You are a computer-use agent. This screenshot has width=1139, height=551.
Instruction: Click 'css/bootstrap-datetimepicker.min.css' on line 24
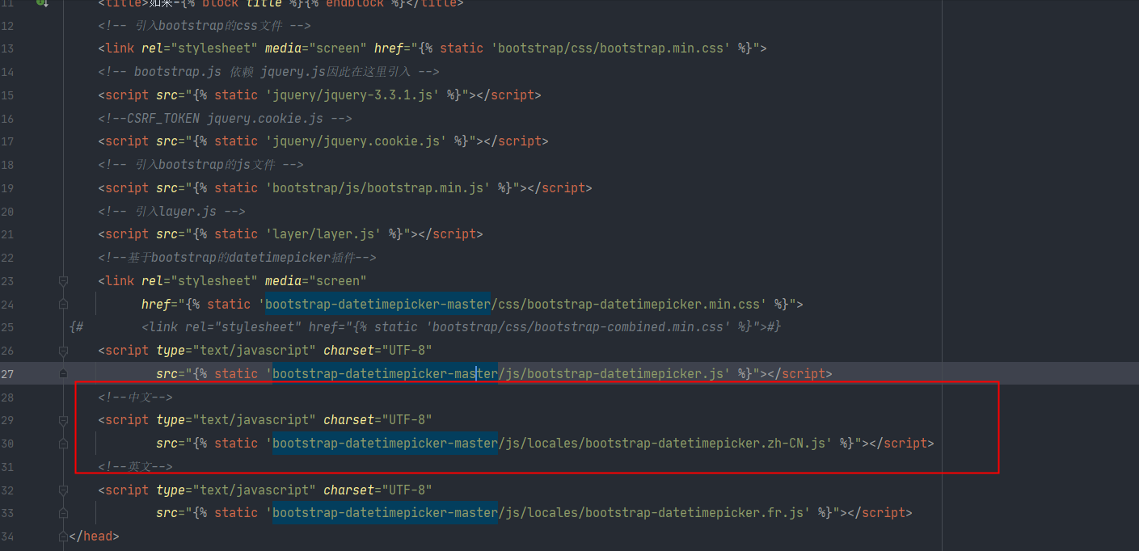pyautogui.click(x=628, y=305)
